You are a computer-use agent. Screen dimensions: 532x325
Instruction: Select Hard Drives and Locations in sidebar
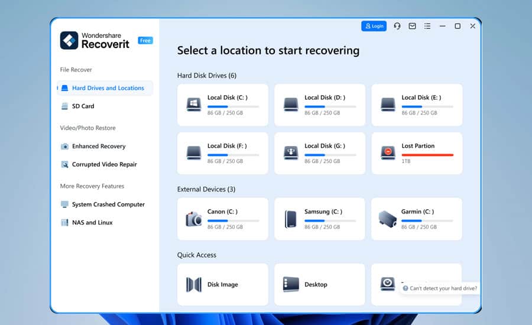pos(105,88)
